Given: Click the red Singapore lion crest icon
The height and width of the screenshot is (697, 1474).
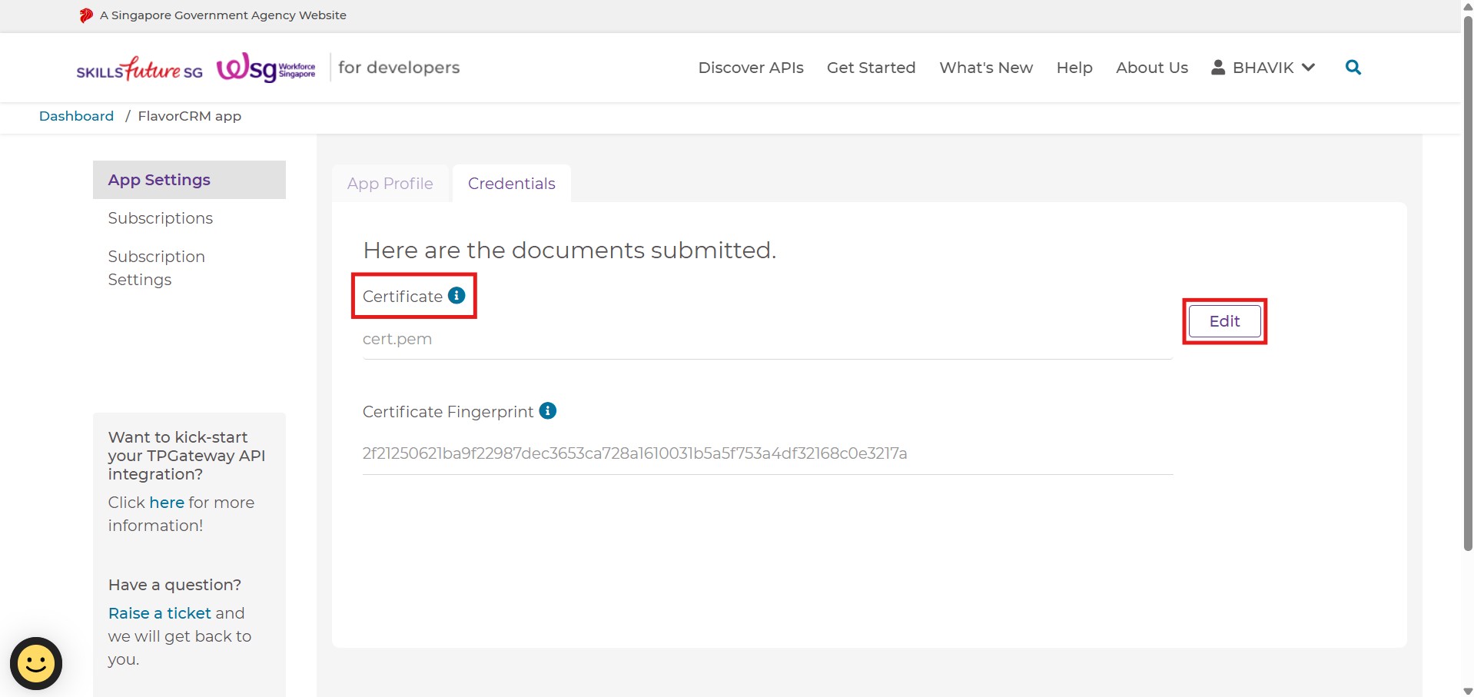Looking at the screenshot, I should (x=86, y=15).
